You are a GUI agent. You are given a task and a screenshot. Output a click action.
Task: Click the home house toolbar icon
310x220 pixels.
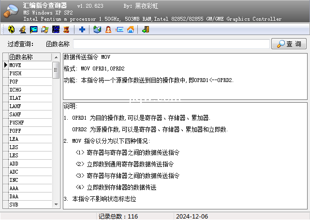point(131,30)
